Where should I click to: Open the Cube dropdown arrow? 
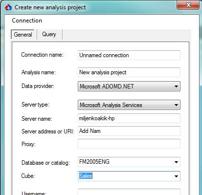point(176,176)
